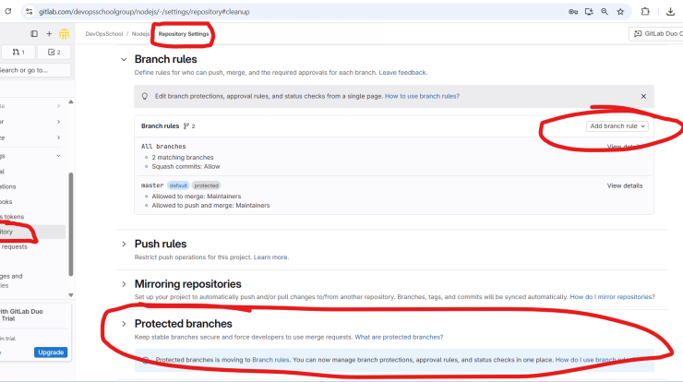
Task: Open How to use branch rules link
Action: [422, 96]
